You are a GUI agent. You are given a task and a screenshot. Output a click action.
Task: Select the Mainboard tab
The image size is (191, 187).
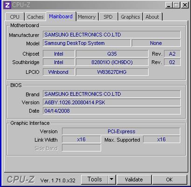click(61, 16)
